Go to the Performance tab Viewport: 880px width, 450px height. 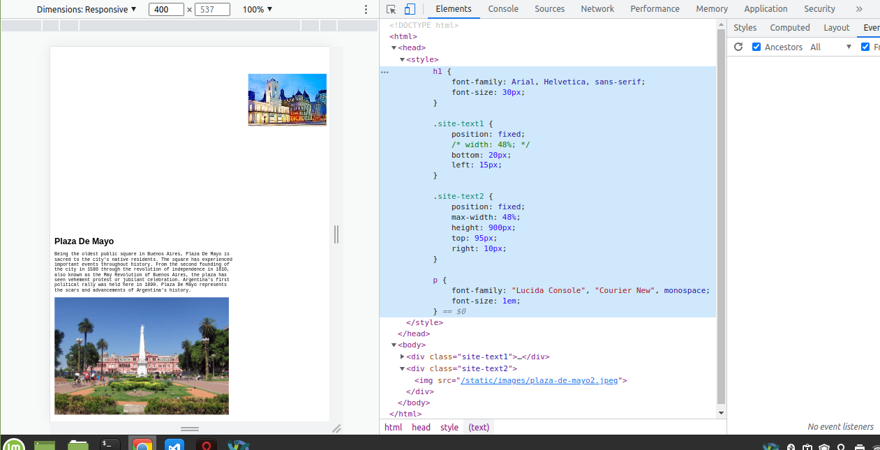tap(655, 9)
